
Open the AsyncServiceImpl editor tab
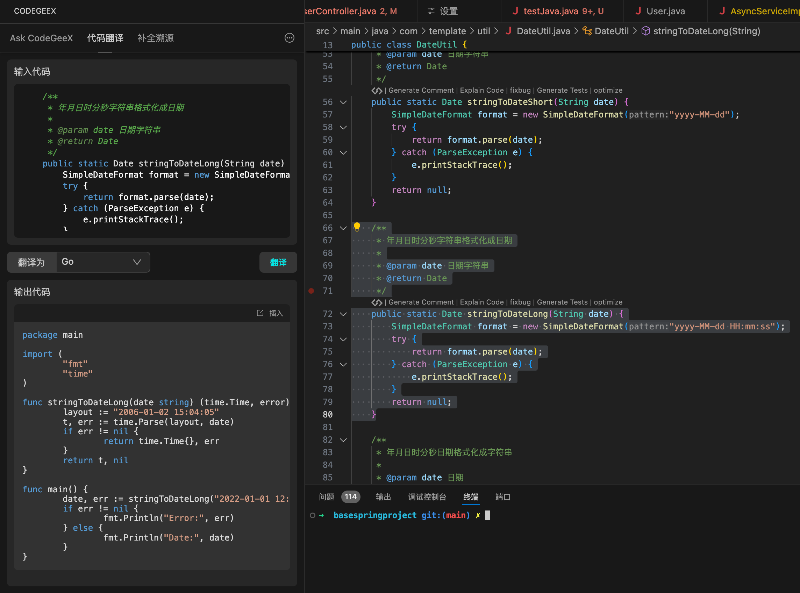[754, 11]
